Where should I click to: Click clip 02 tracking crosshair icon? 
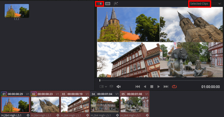tap(58, 115)
